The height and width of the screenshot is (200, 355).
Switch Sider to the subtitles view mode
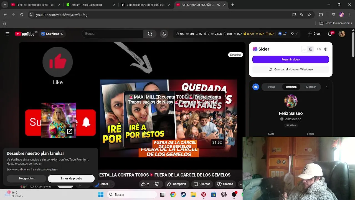click(311, 49)
